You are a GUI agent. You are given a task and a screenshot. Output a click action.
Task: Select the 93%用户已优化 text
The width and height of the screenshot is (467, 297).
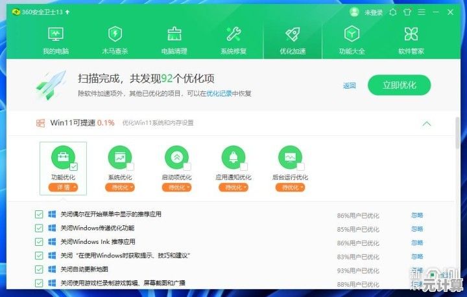pyautogui.click(x=358, y=270)
